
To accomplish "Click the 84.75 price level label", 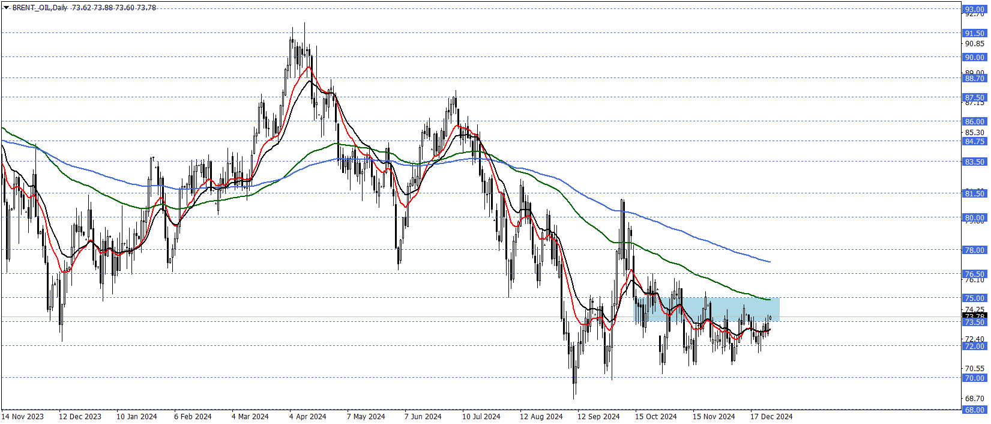I will pos(975,141).
